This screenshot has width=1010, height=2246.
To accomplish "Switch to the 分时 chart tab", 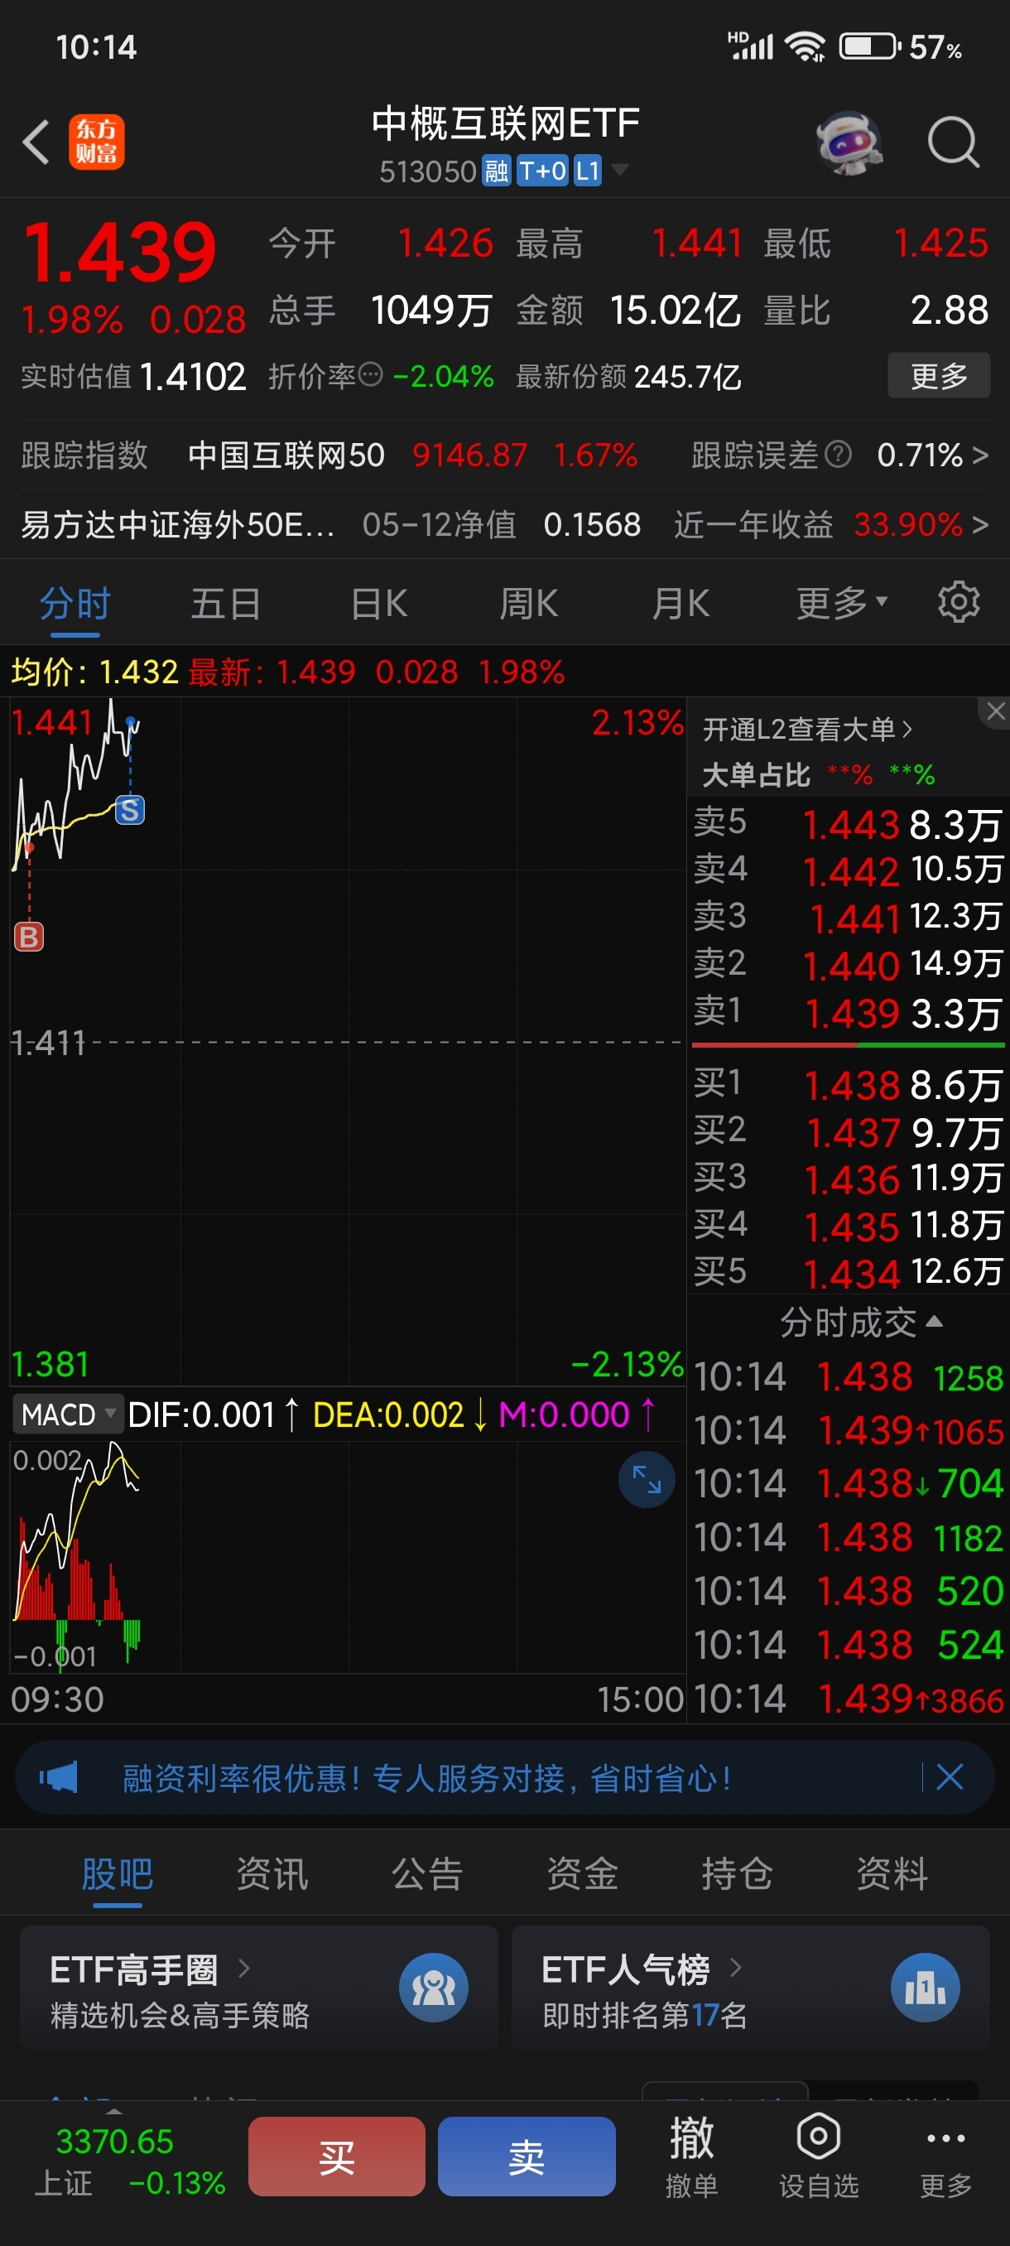I will (75, 602).
